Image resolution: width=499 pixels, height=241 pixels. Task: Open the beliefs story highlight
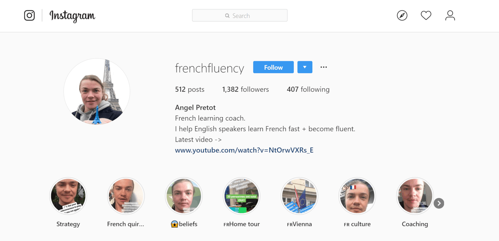tap(184, 196)
